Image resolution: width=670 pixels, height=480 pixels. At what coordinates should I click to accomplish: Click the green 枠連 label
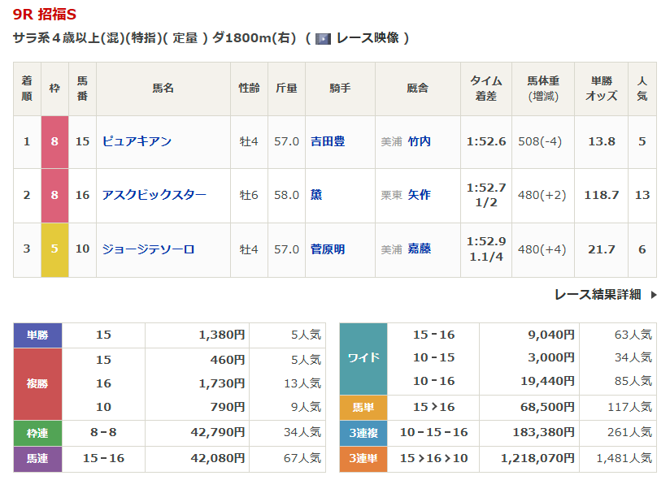coord(38,433)
